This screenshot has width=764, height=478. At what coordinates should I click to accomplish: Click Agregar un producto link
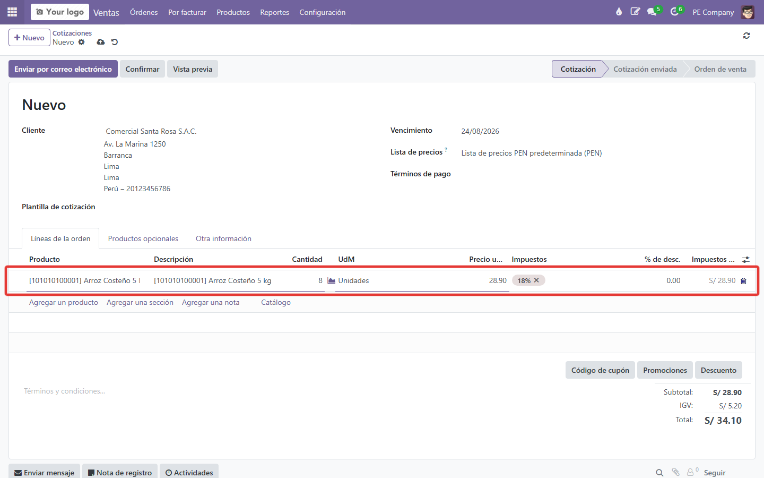pyautogui.click(x=64, y=302)
